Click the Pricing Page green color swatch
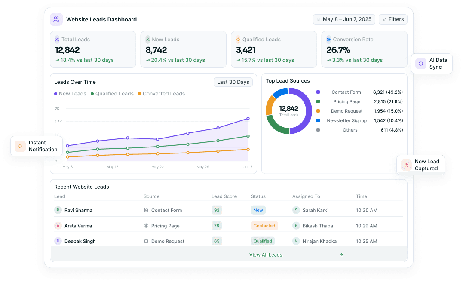463x282 pixels. pos(318,101)
